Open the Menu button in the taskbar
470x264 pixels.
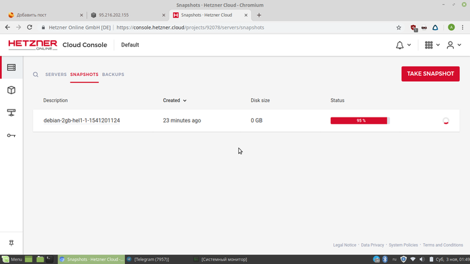tap(12, 259)
